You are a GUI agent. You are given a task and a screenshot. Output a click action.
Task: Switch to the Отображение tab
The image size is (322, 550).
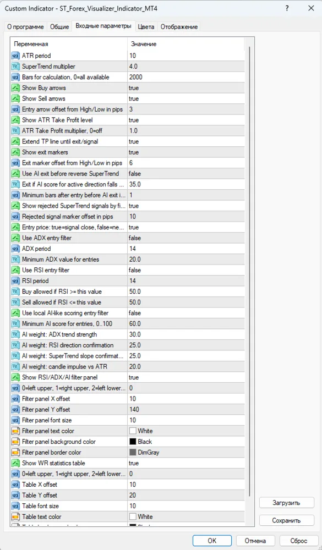point(179,26)
